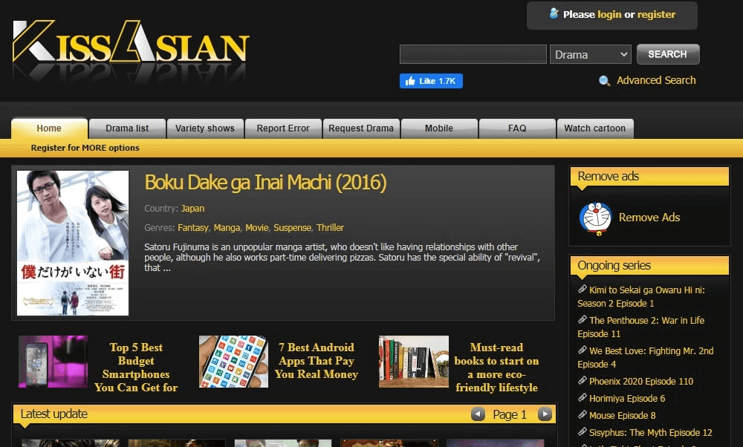
Task: Click the Android apps ad thumbnail
Action: point(233,362)
